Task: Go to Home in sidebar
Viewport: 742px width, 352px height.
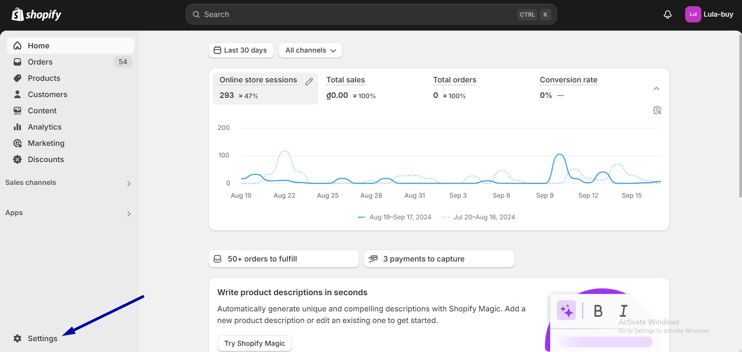Action: (x=71, y=46)
